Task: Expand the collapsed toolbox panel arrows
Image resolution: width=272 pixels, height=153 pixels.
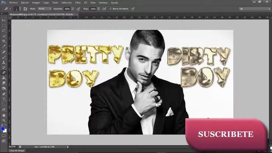Action: [2, 14]
